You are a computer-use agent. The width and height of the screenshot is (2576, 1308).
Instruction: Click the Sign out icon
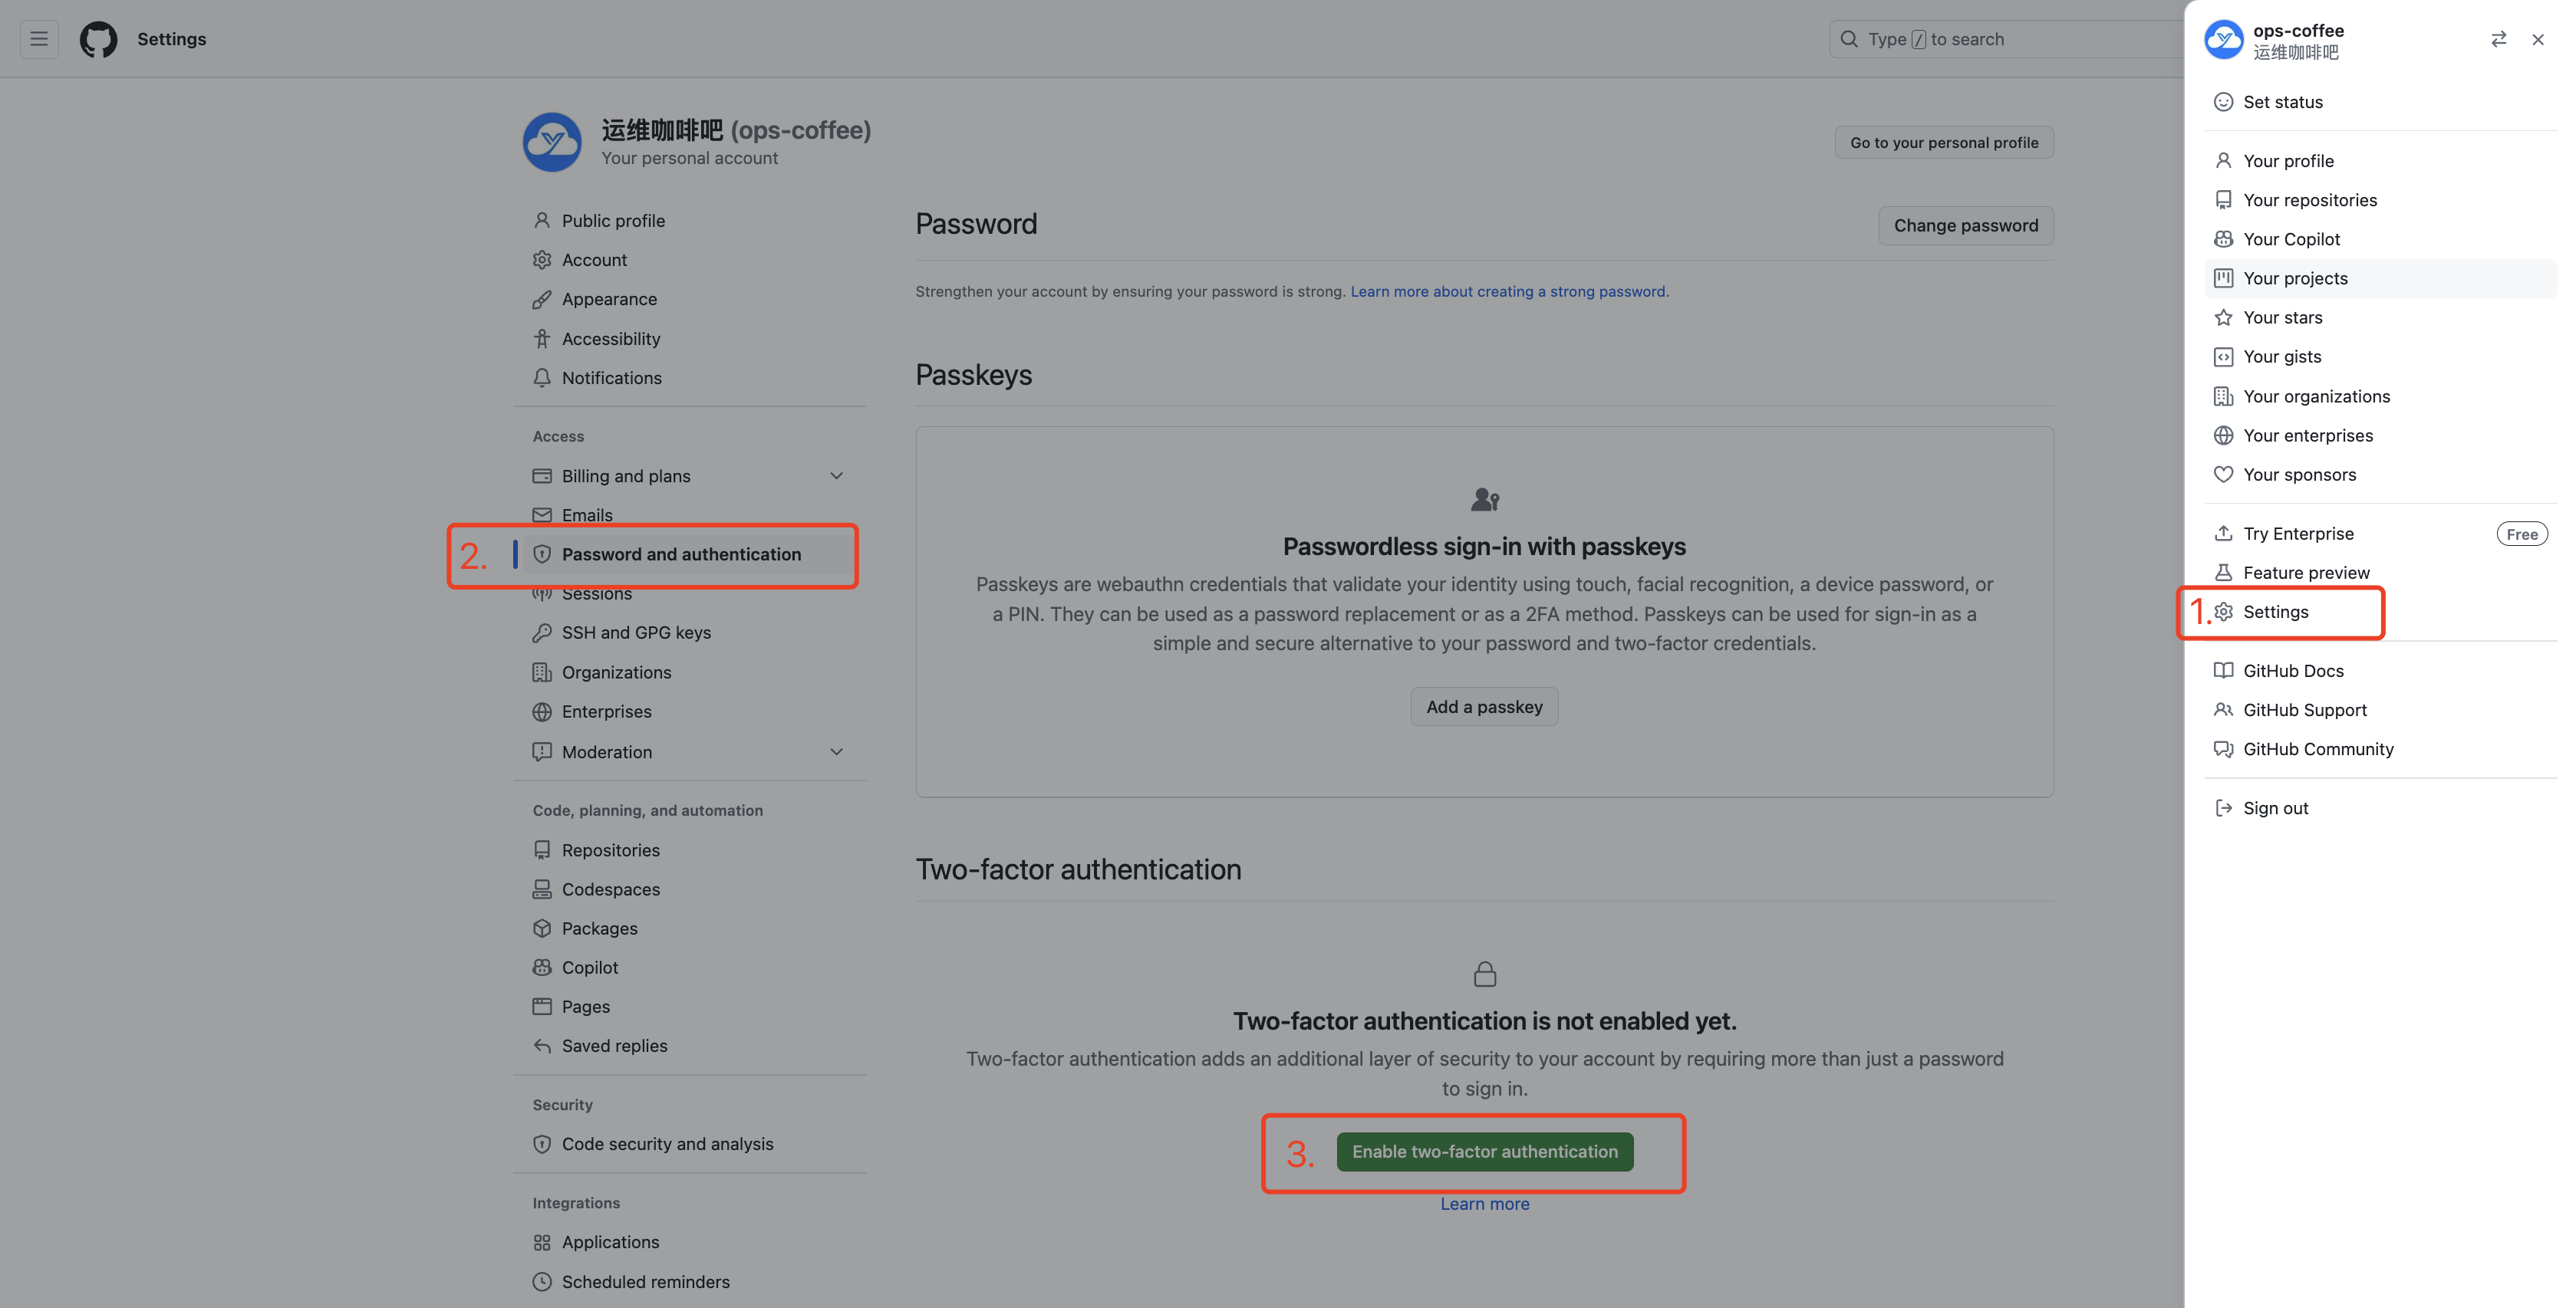[2223, 808]
